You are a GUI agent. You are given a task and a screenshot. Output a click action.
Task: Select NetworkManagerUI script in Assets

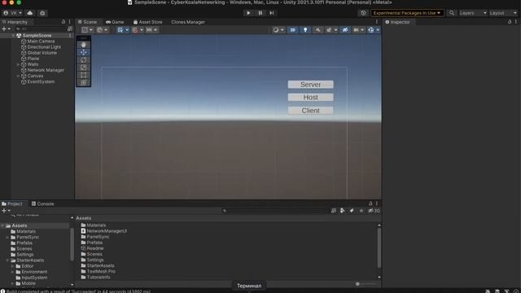(x=104, y=231)
